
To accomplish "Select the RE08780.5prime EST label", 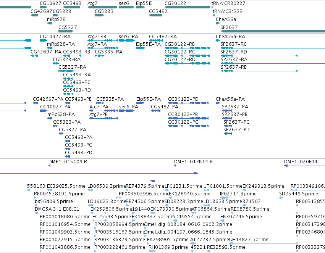I will [x=250, y=209].
